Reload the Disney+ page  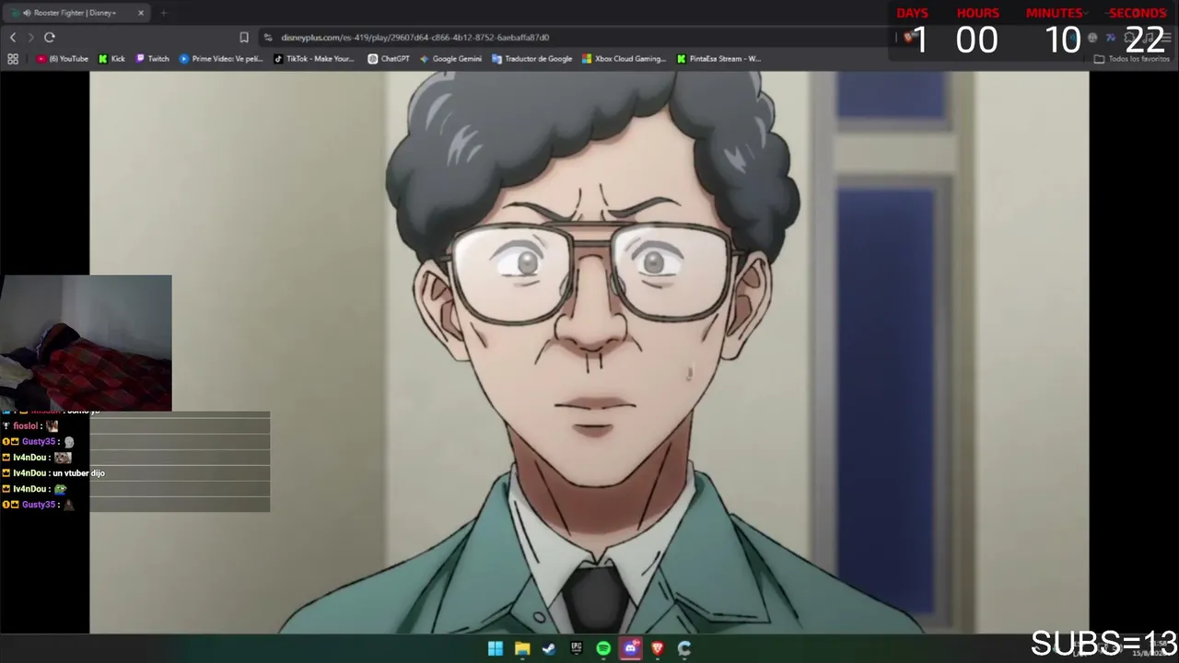(x=50, y=37)
